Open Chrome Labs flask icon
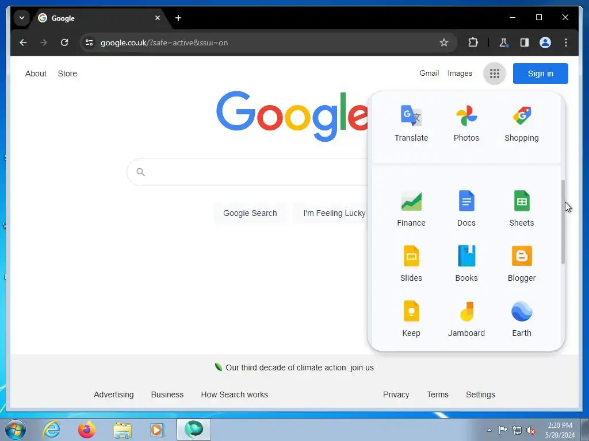Viewport: 589px width, 441px height. pyautogui.click(x=503, y=42)
